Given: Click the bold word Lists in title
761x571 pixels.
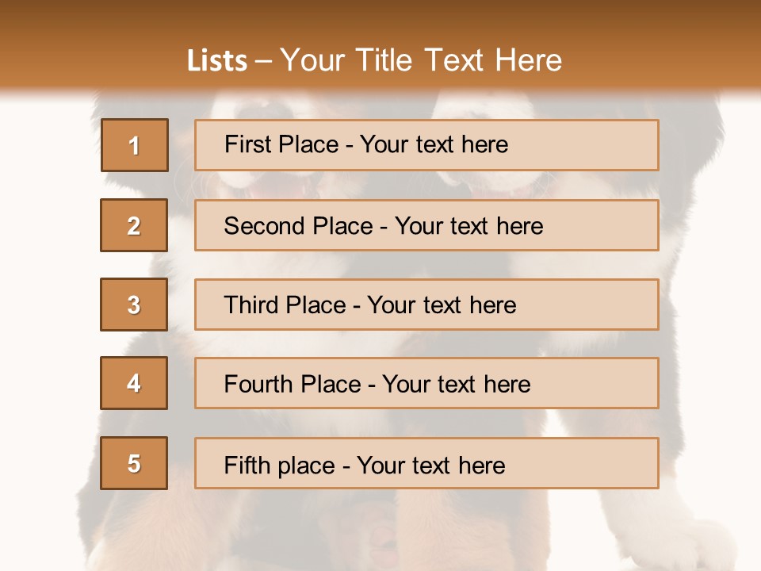Looking at the screenshot, I should (x=217, y=60).
